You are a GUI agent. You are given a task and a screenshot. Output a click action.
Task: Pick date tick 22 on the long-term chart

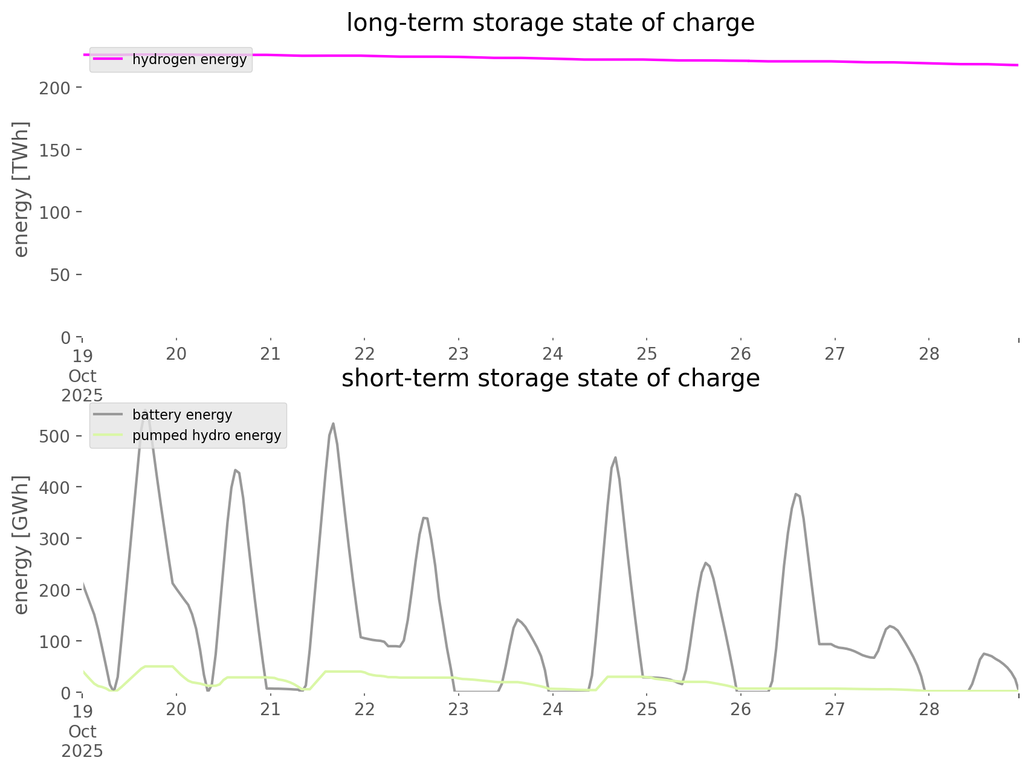364,354
